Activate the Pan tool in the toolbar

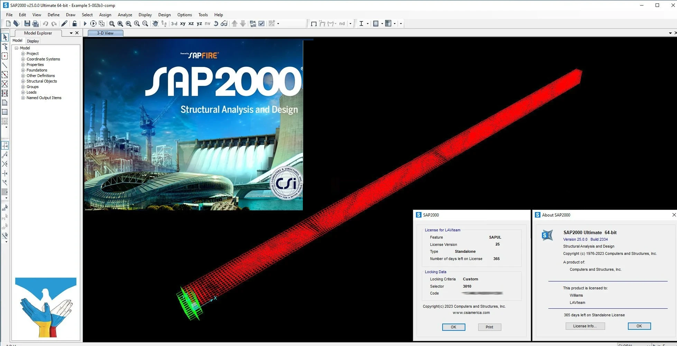pyautogui.click(x=155, y=23)
